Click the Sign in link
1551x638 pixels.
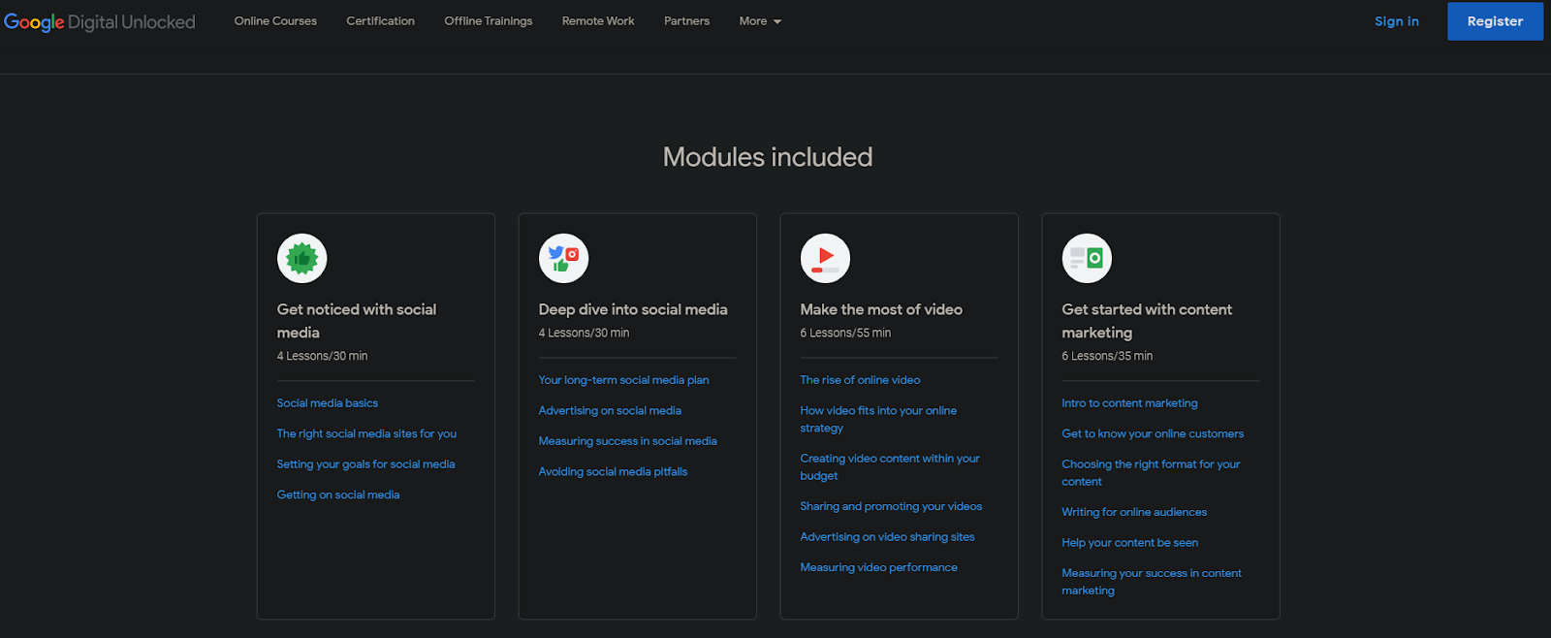click(1396, 21)
